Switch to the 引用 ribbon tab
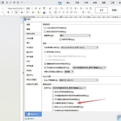Image resolution: width=121 pixels, height=121 pixels. [86, 3]
